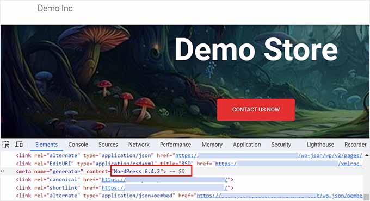Open the xmlrpc EditURI href link

coord(289,164)
